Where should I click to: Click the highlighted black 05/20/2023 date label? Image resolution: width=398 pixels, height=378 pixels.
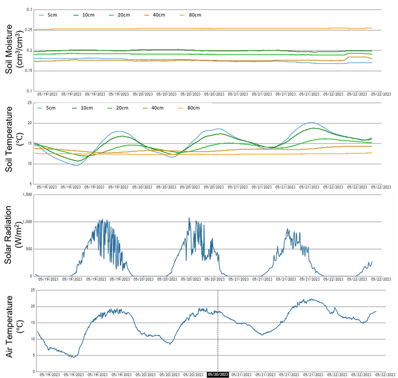[218, 375]
